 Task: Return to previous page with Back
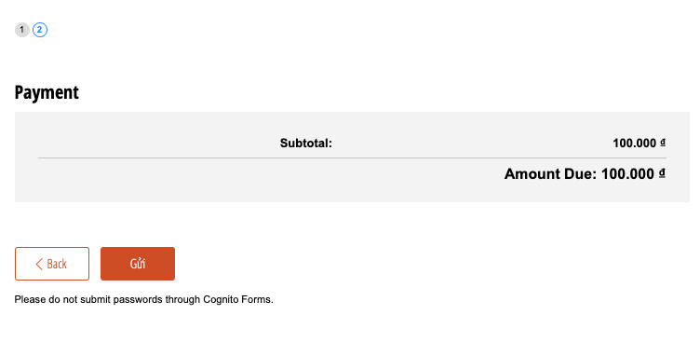[x=52, y=264]
